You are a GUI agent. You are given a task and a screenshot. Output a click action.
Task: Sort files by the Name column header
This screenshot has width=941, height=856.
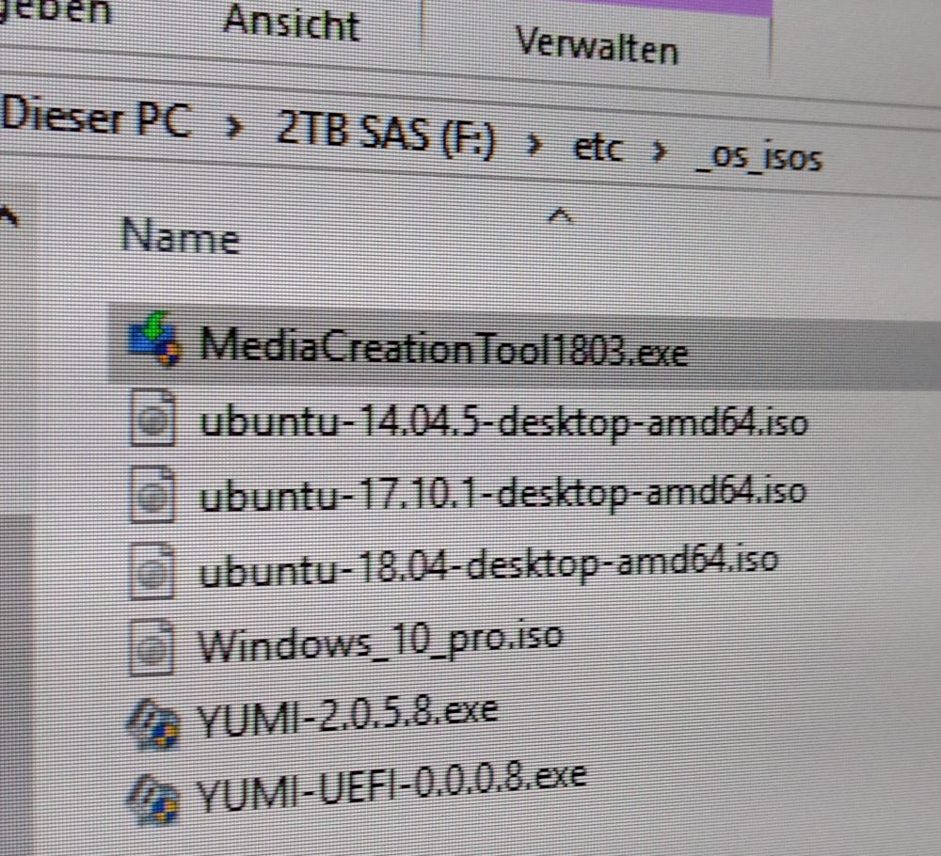click(180, 236)
